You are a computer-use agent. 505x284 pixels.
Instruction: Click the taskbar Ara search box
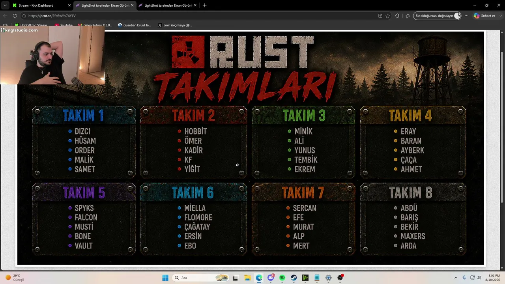201,278
